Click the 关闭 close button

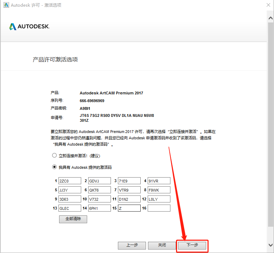[162, 245]
